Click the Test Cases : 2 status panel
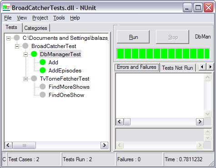The height and width of the screenshot is (168, 216). tap(34, 159)
